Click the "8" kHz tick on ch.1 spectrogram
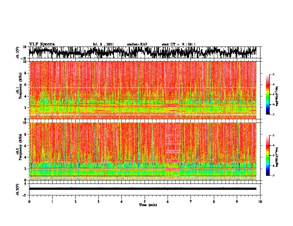This screenshot has height=226, width=293. click(x=26, y=73)
